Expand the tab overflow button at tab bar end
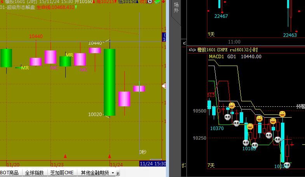The height and width of the screenshot is (177, 305). tap(118, 173)
